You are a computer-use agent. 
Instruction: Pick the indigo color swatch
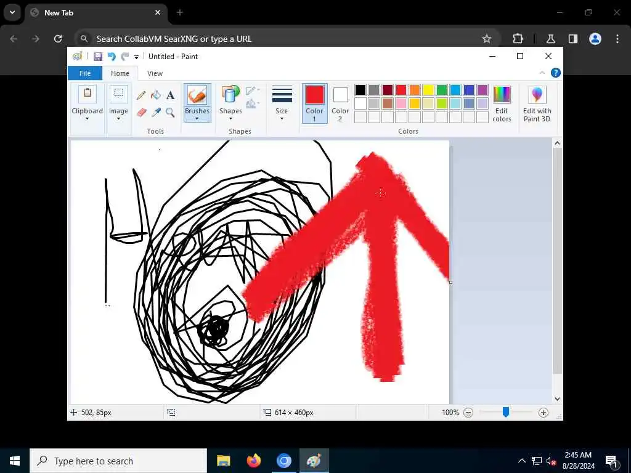pos(469,90)
